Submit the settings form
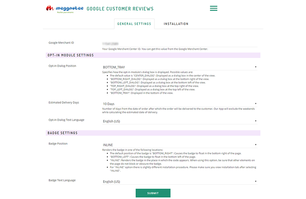 pyautogui.click(x=153, y=193)
